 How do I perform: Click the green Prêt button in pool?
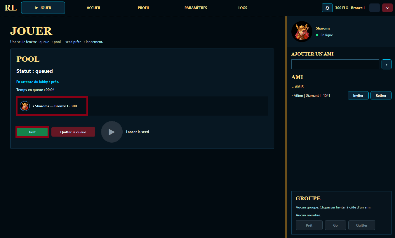[32, 132]
